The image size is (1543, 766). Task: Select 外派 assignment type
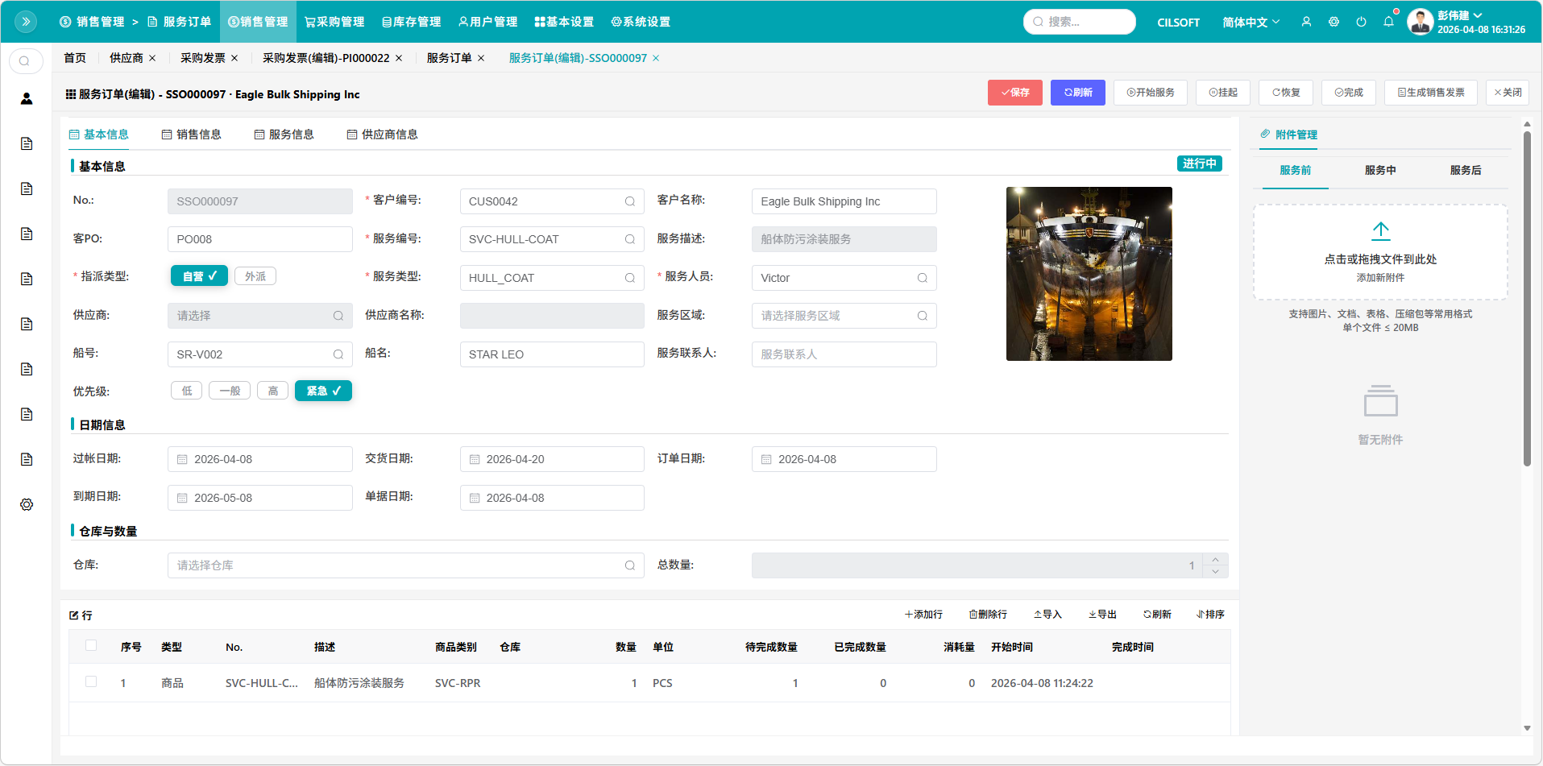click(x=255, y=276)
